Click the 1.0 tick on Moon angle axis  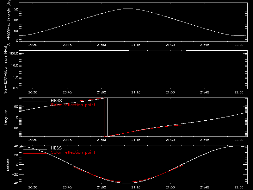coord(15,77)
